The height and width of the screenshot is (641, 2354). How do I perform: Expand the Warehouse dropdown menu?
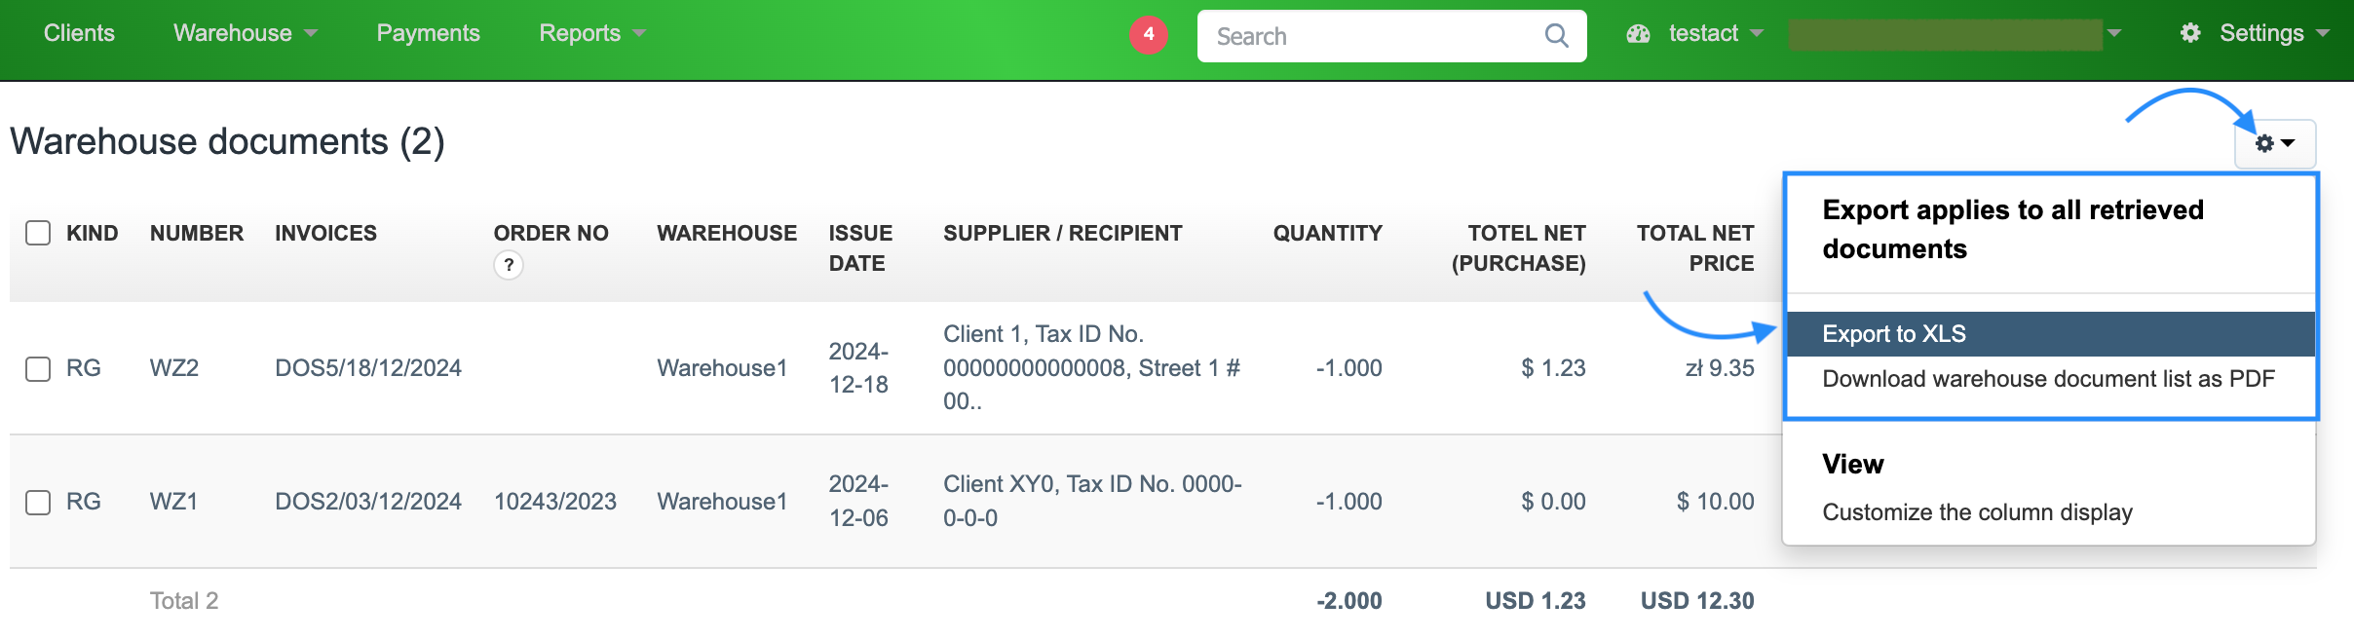click(x=246, y=33)
